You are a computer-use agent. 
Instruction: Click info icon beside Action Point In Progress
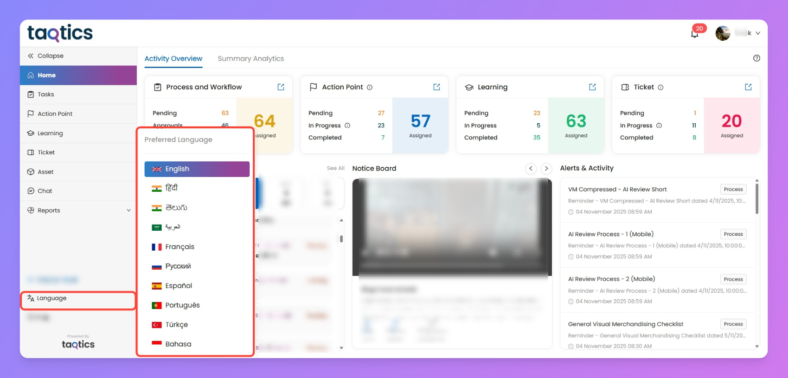pyautogui.click(x=347, y=126)
